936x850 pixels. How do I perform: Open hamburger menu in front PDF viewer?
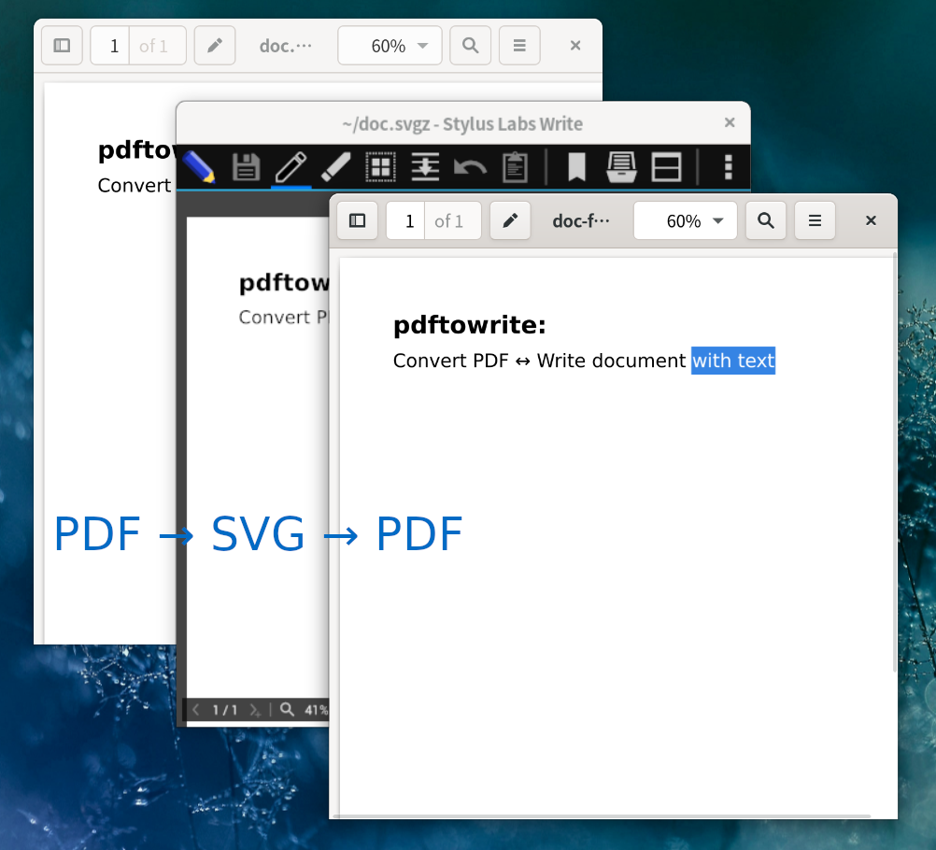[x=815, y=220]
